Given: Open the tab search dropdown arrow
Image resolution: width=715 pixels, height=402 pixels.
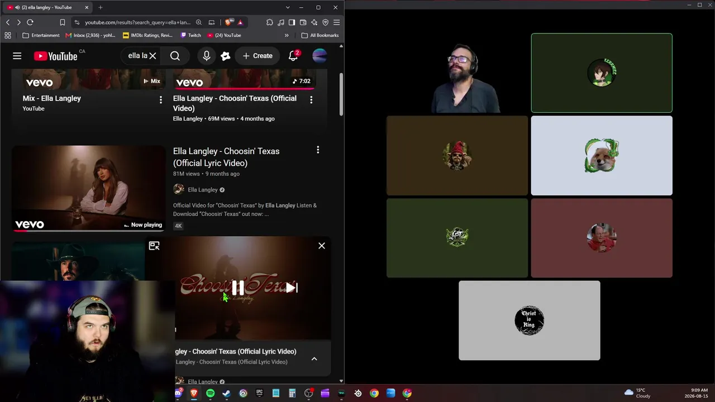Looking at the screenshot, I should point(288,7).
